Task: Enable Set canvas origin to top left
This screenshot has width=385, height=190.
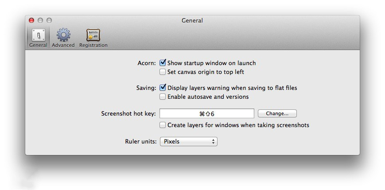Action: coord(163,72)
